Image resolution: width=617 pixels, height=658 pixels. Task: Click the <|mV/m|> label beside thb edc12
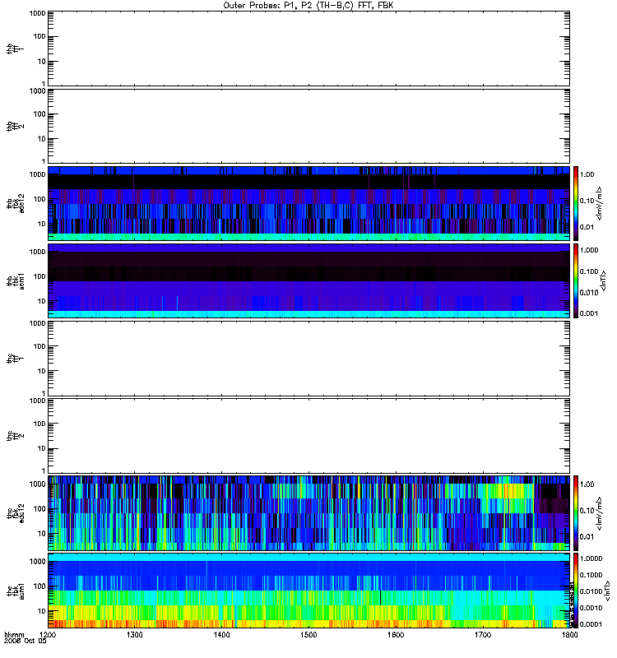coord(600,203)
